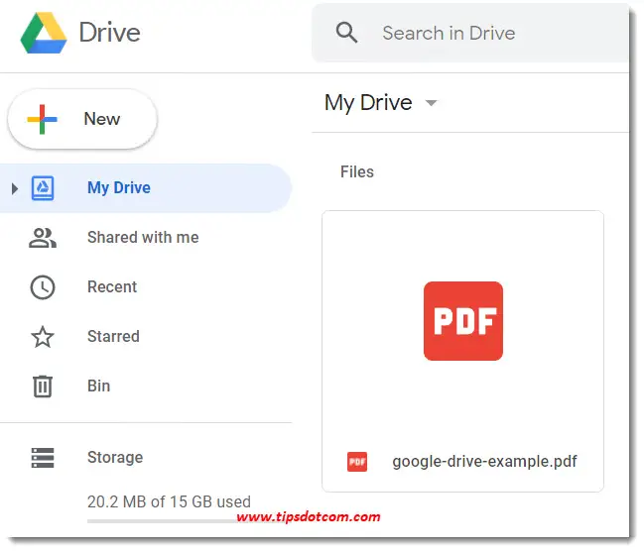
Task: Open the Recent section
Action: (x=112, y=287)
